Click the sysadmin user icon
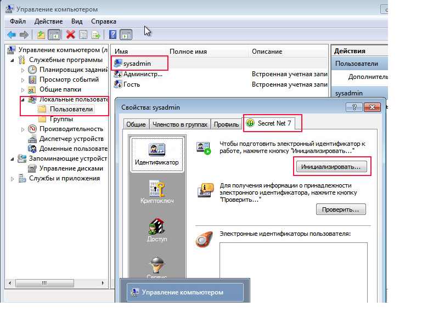This screenshot has height=329, width=439. click(x=118, y=63)
